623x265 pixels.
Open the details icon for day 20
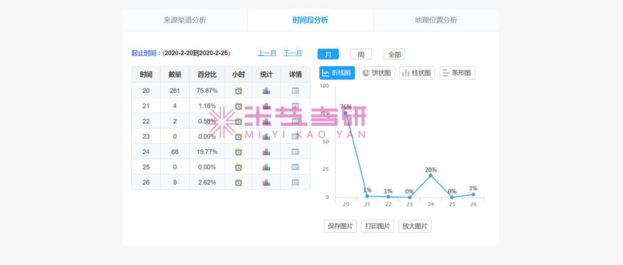click(x=296, y=91)
